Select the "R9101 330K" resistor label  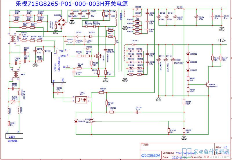pos(40,58)
